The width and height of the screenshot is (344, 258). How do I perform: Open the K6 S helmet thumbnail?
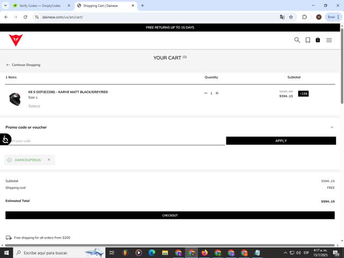tap(15, 99)
